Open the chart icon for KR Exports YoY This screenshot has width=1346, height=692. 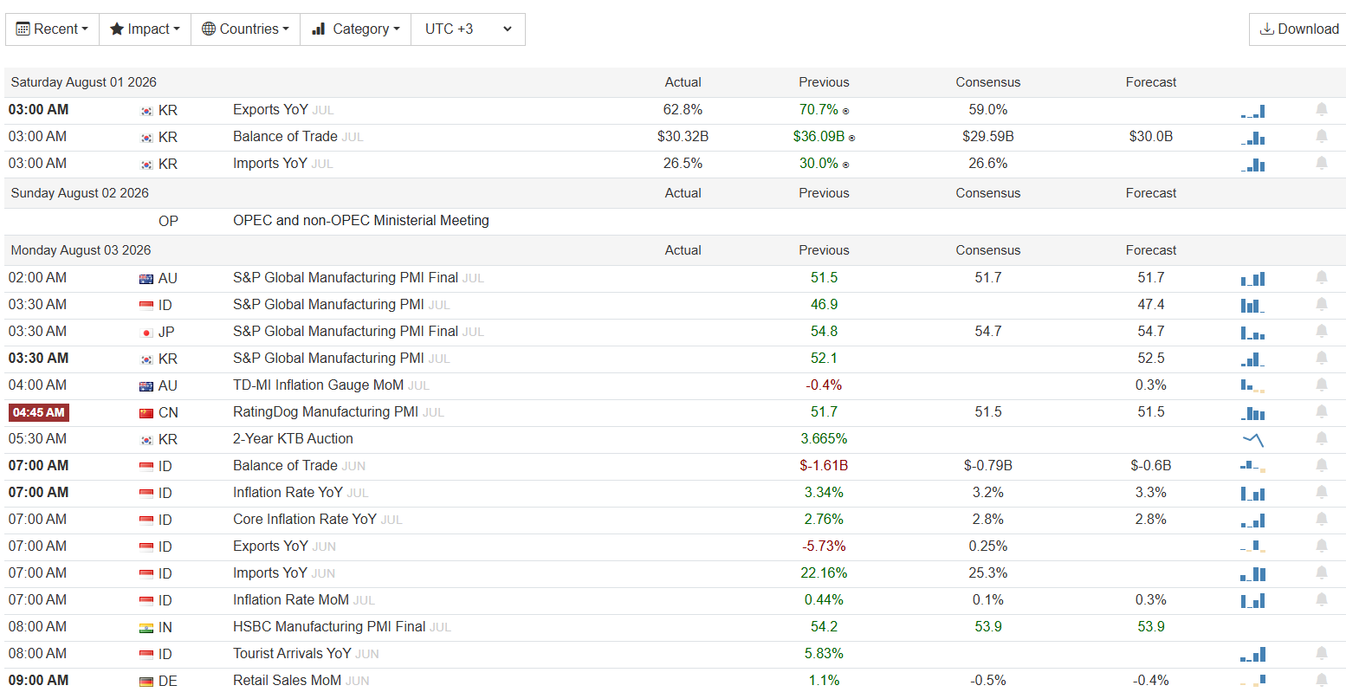click(1252, 111)
